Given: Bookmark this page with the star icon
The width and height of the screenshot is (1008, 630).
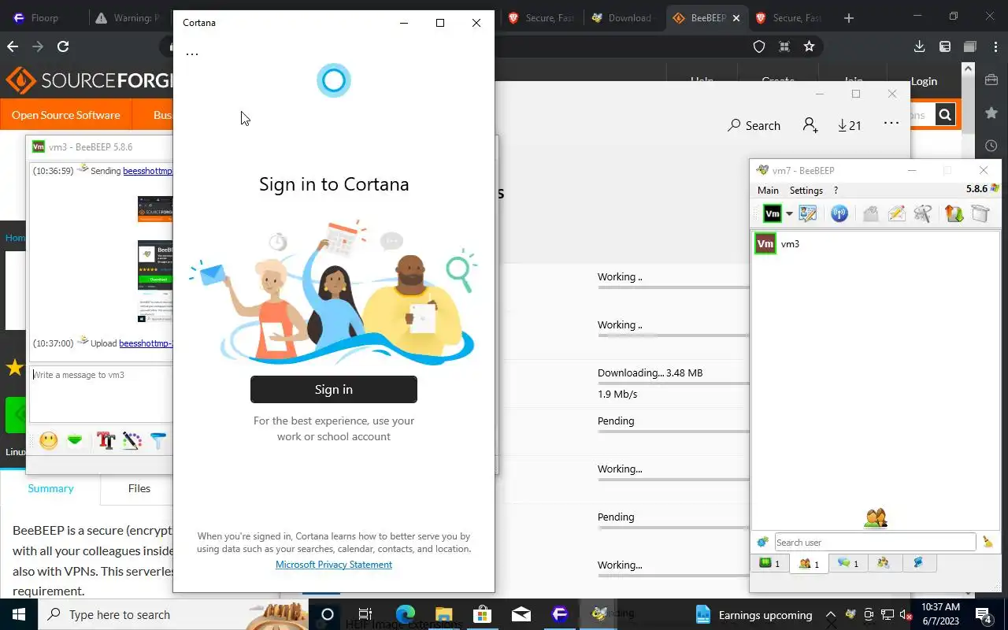Looking at the screenshot, I should [809, 46].
